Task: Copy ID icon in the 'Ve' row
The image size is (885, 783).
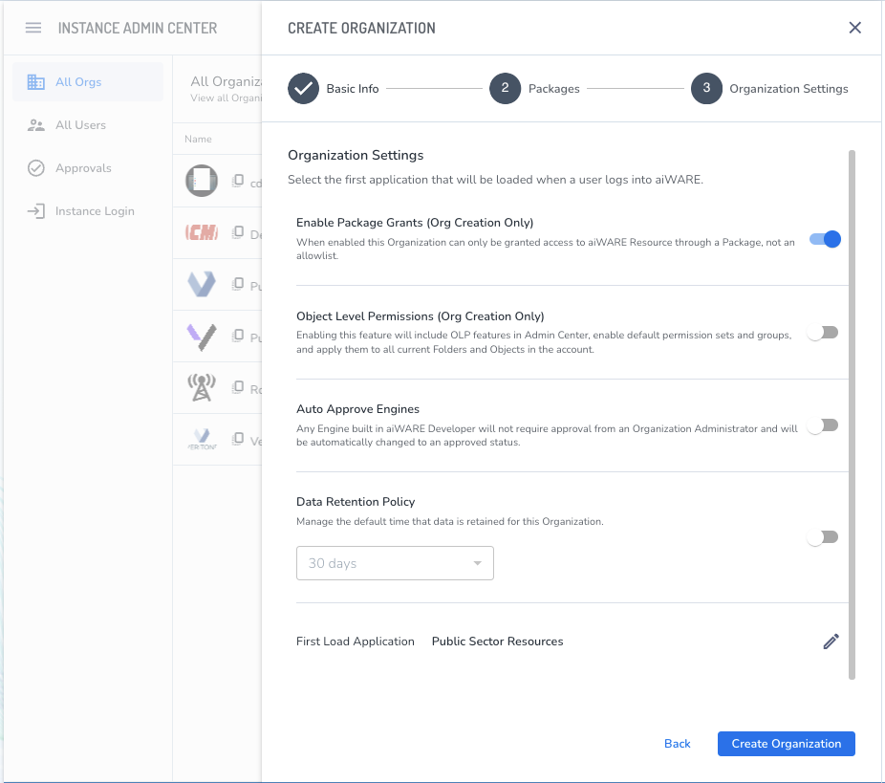Action: 238,439
